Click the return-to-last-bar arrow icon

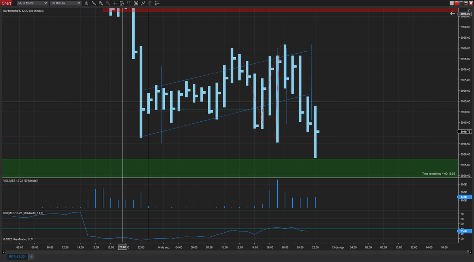pyautogui.click(x=453, y=13)
